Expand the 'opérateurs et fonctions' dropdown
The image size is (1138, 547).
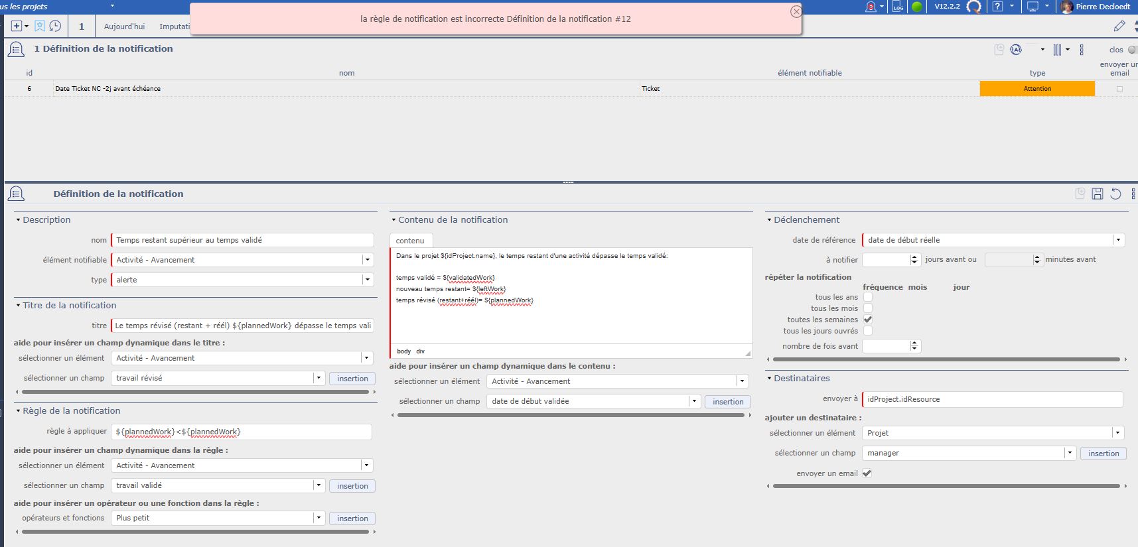319,518
